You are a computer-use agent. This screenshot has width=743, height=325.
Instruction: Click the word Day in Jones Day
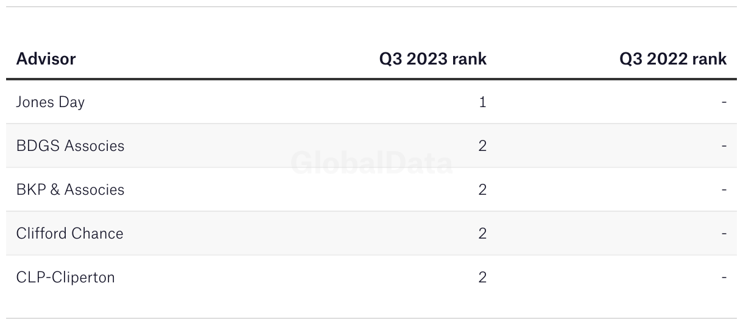(71, 102)
